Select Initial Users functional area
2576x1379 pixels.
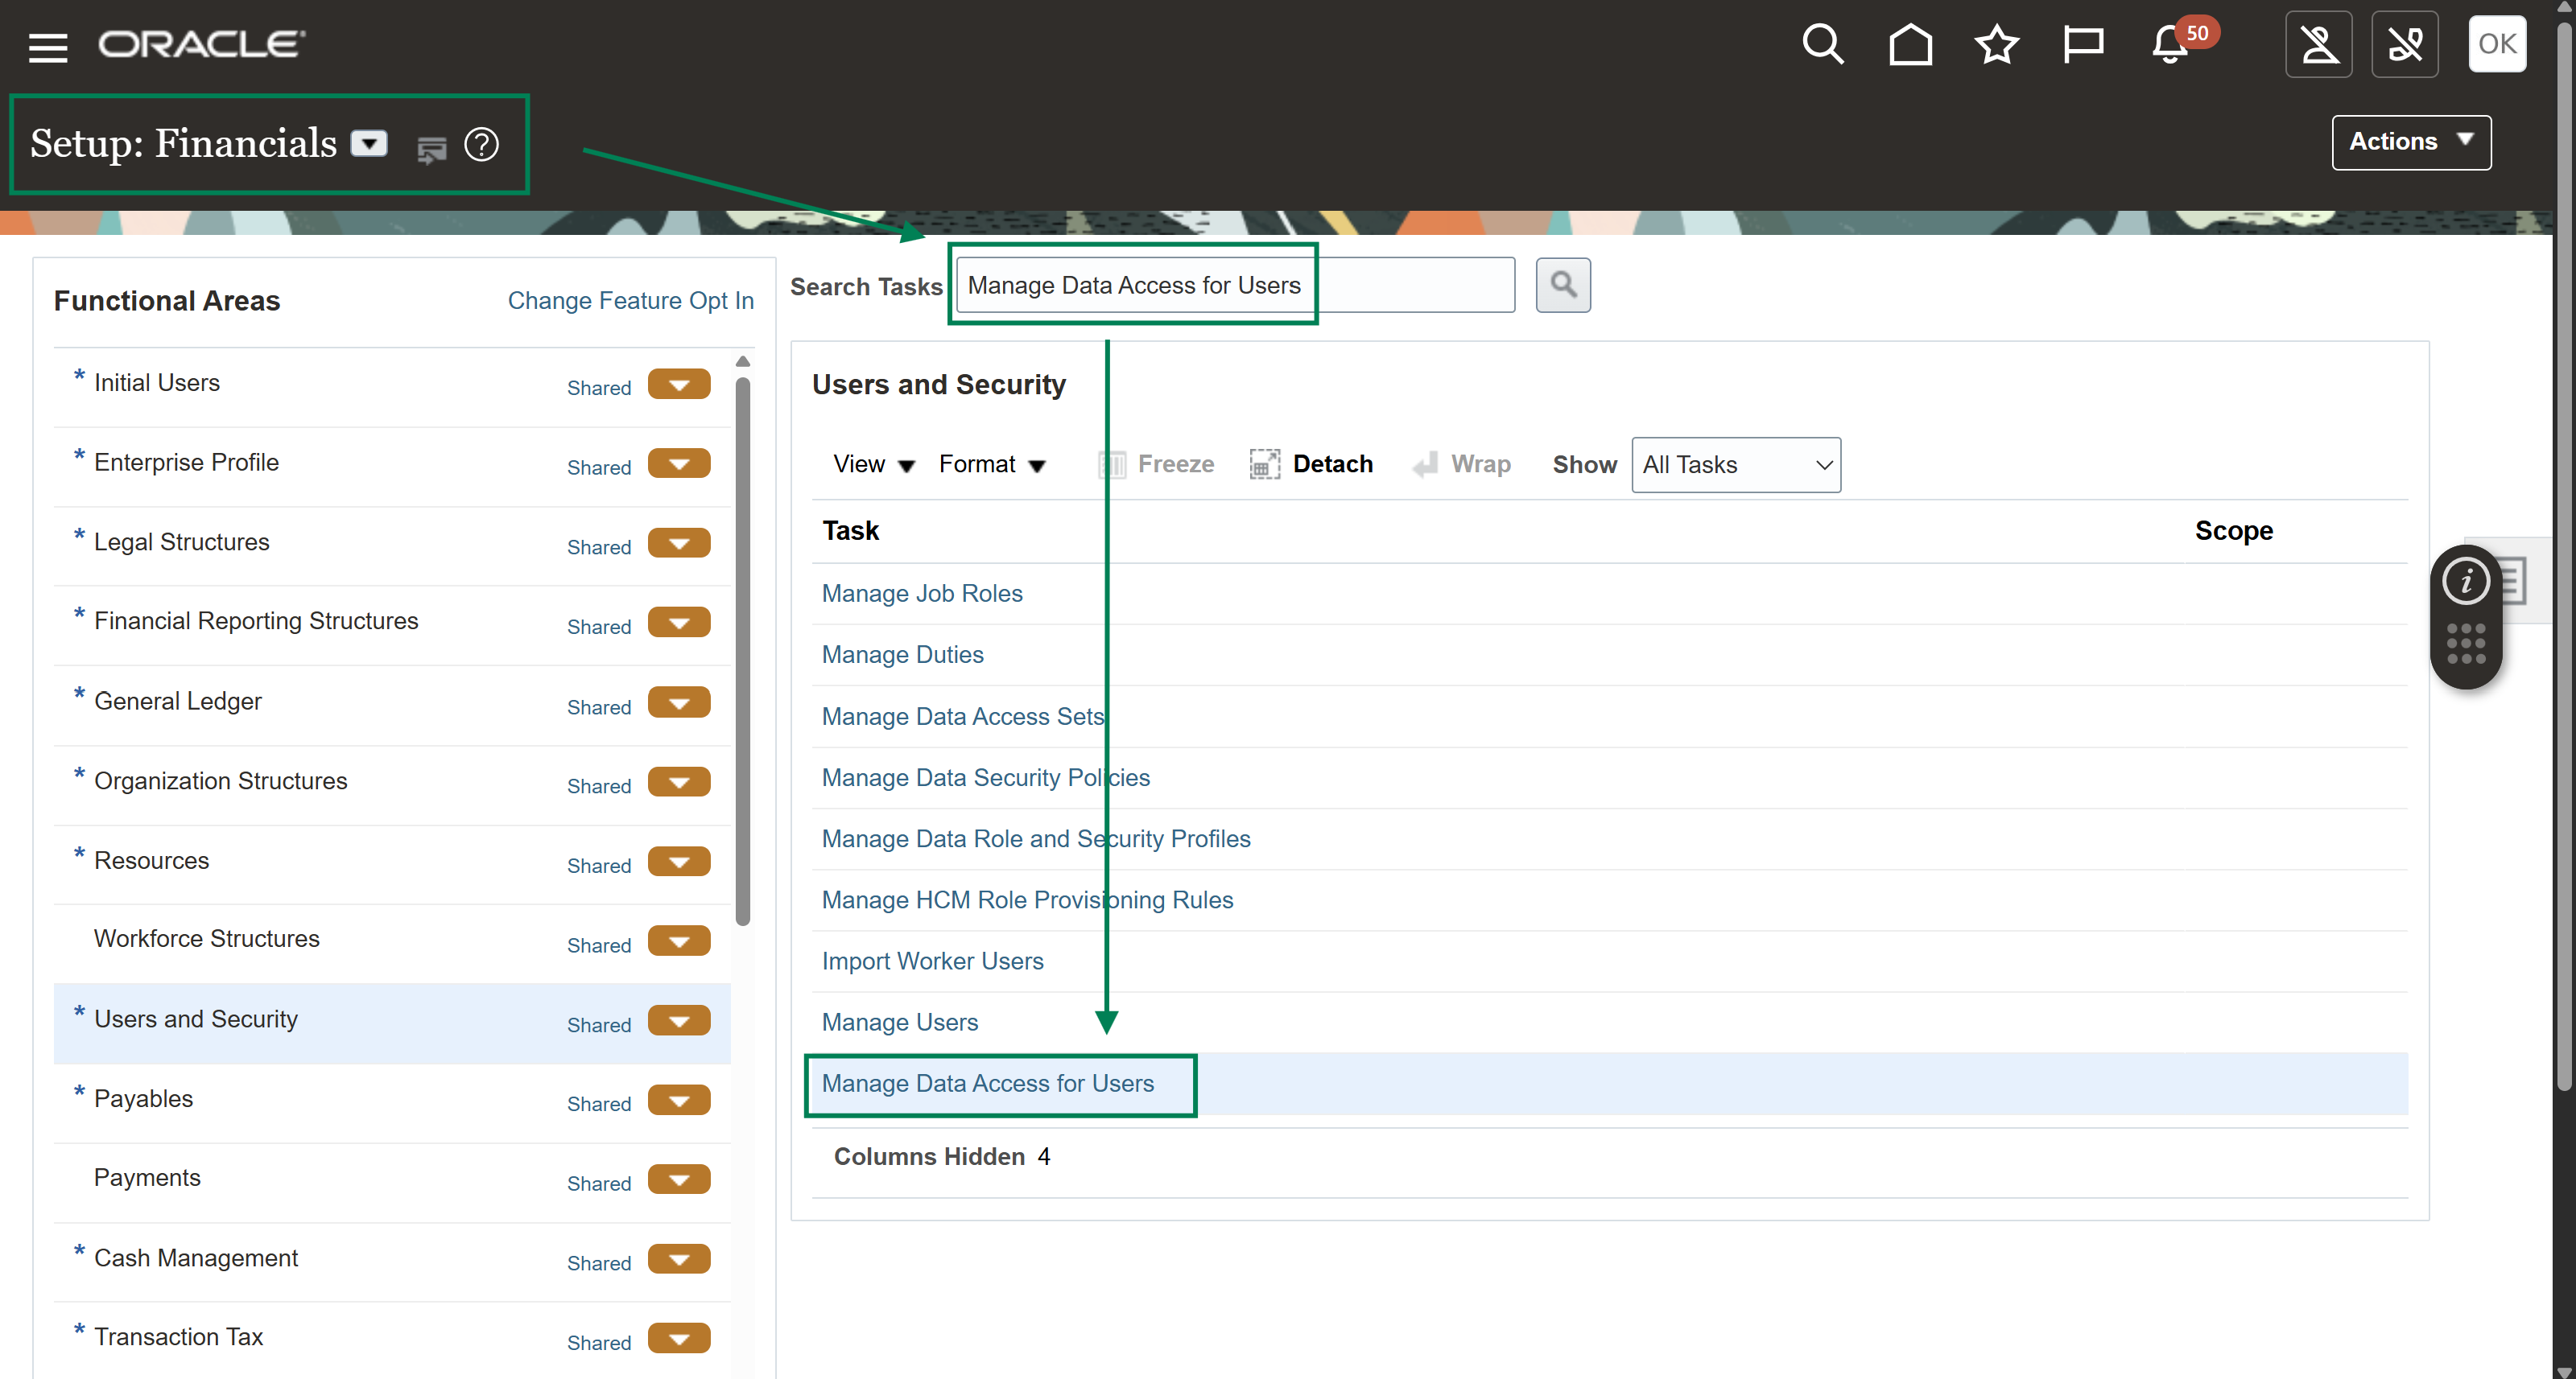click(x=157, y=383)
